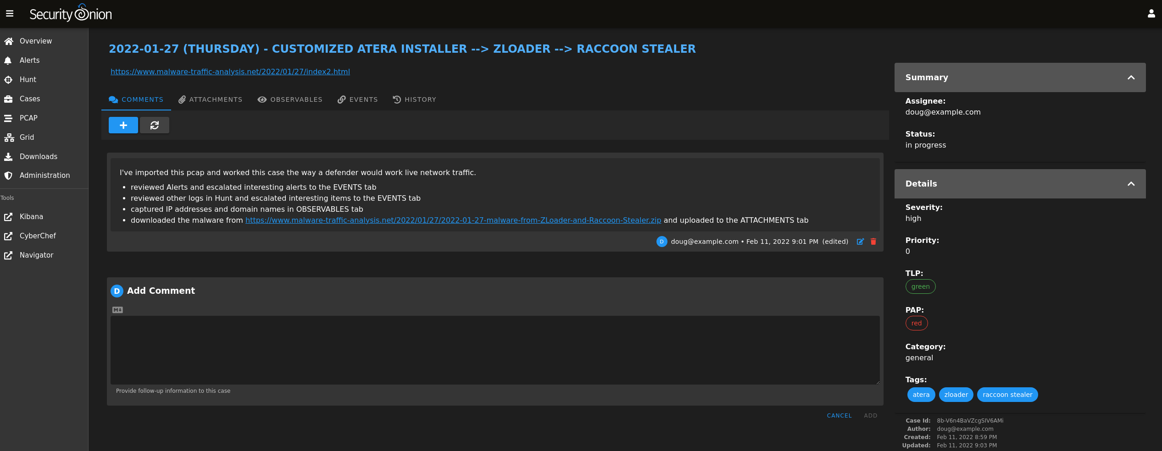Image resolution: width=1162 pixels, height=451 pixels.
Task: Switch to the History tab
Action: click(x=415, y=99)
